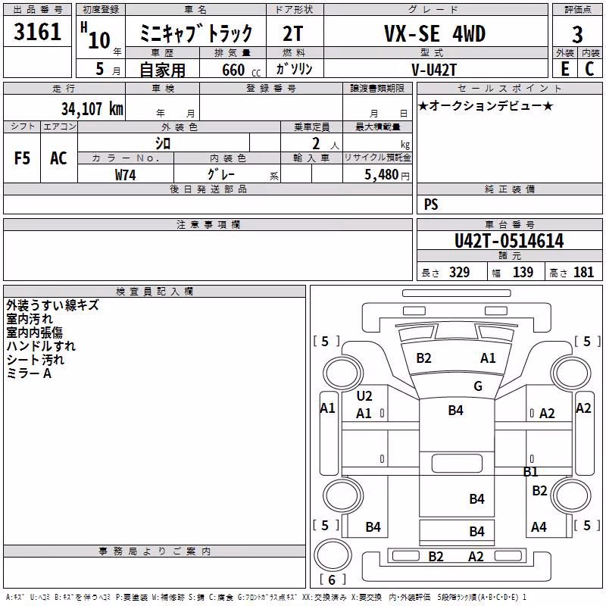The image size is (606, 606).
Task: Select the interior grade C
Action: 589,69
